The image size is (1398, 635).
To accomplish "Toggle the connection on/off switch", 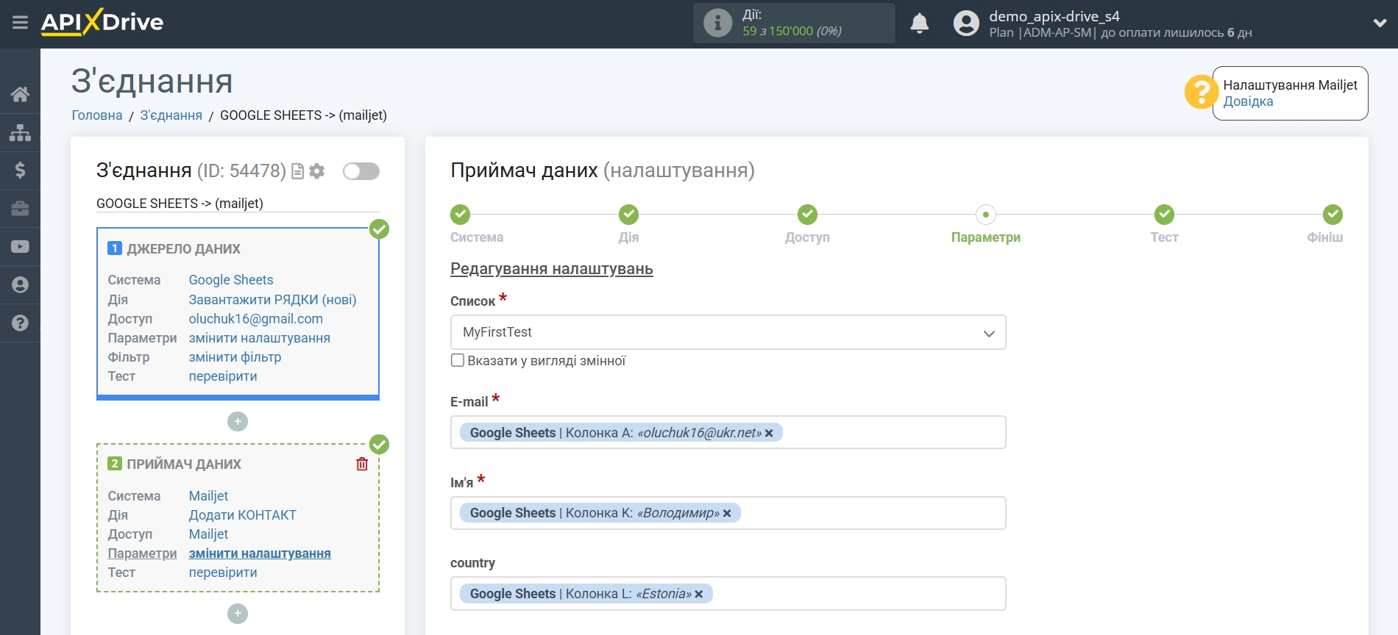I will [x=361, y=171].
